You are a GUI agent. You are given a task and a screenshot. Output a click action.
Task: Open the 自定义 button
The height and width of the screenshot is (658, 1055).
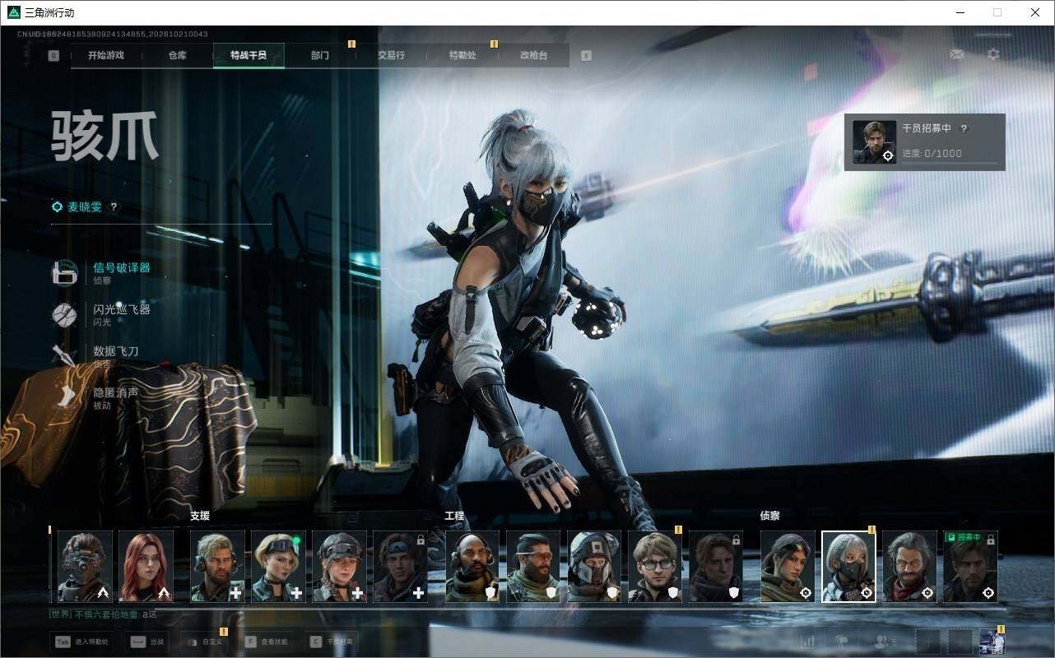202,642
